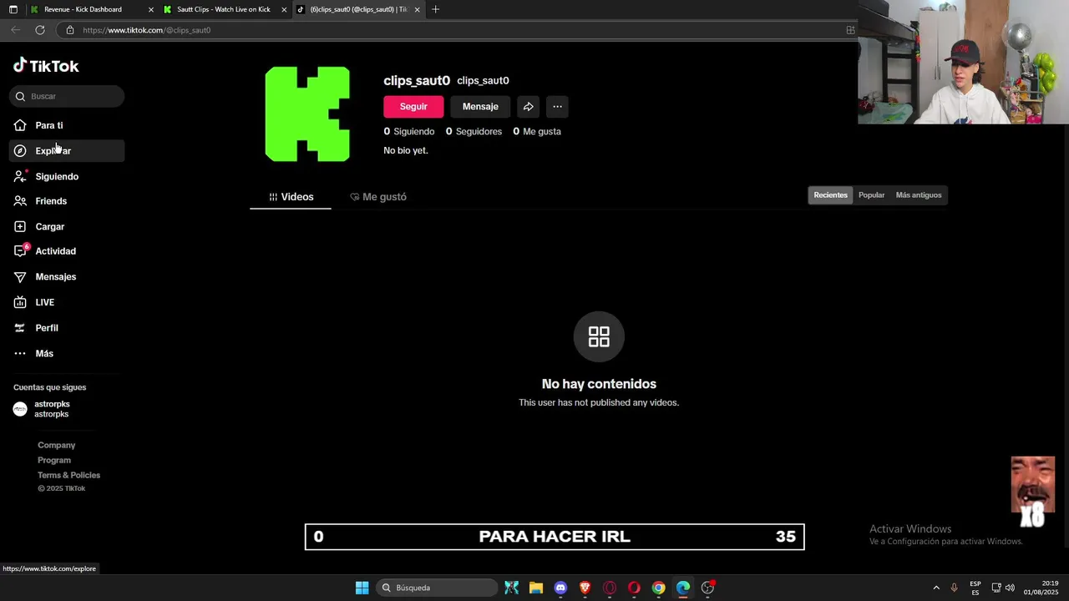Click 0 Seguidores count

point(474,132)
